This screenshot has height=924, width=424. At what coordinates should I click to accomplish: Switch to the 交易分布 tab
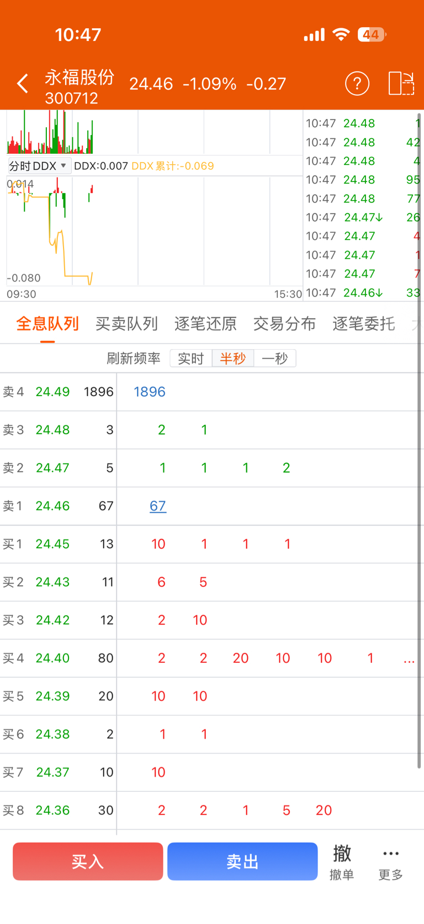coord(284,324)
